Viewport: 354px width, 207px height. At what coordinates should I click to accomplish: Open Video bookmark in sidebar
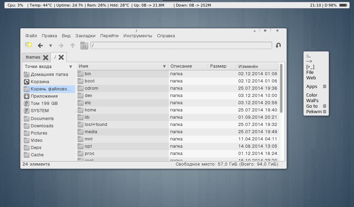(49, 140)
